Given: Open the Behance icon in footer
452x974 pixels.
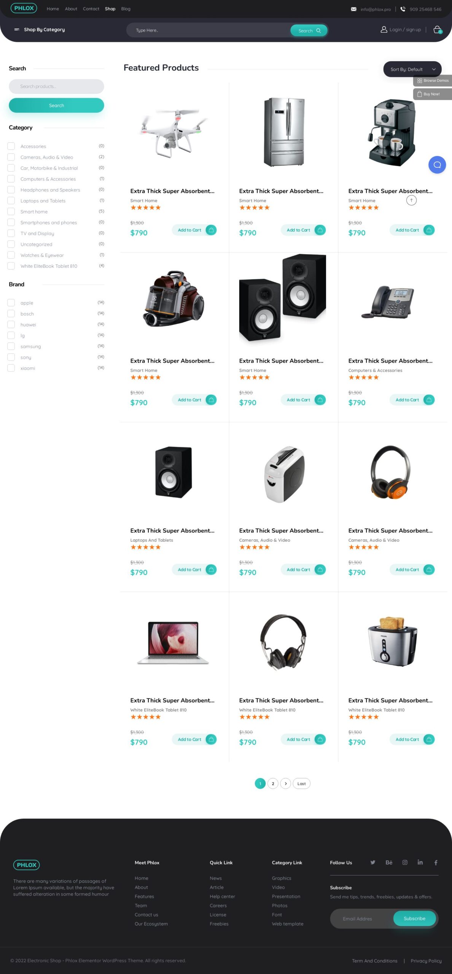Looking at the screenshot, I should (x=389, y=862).
